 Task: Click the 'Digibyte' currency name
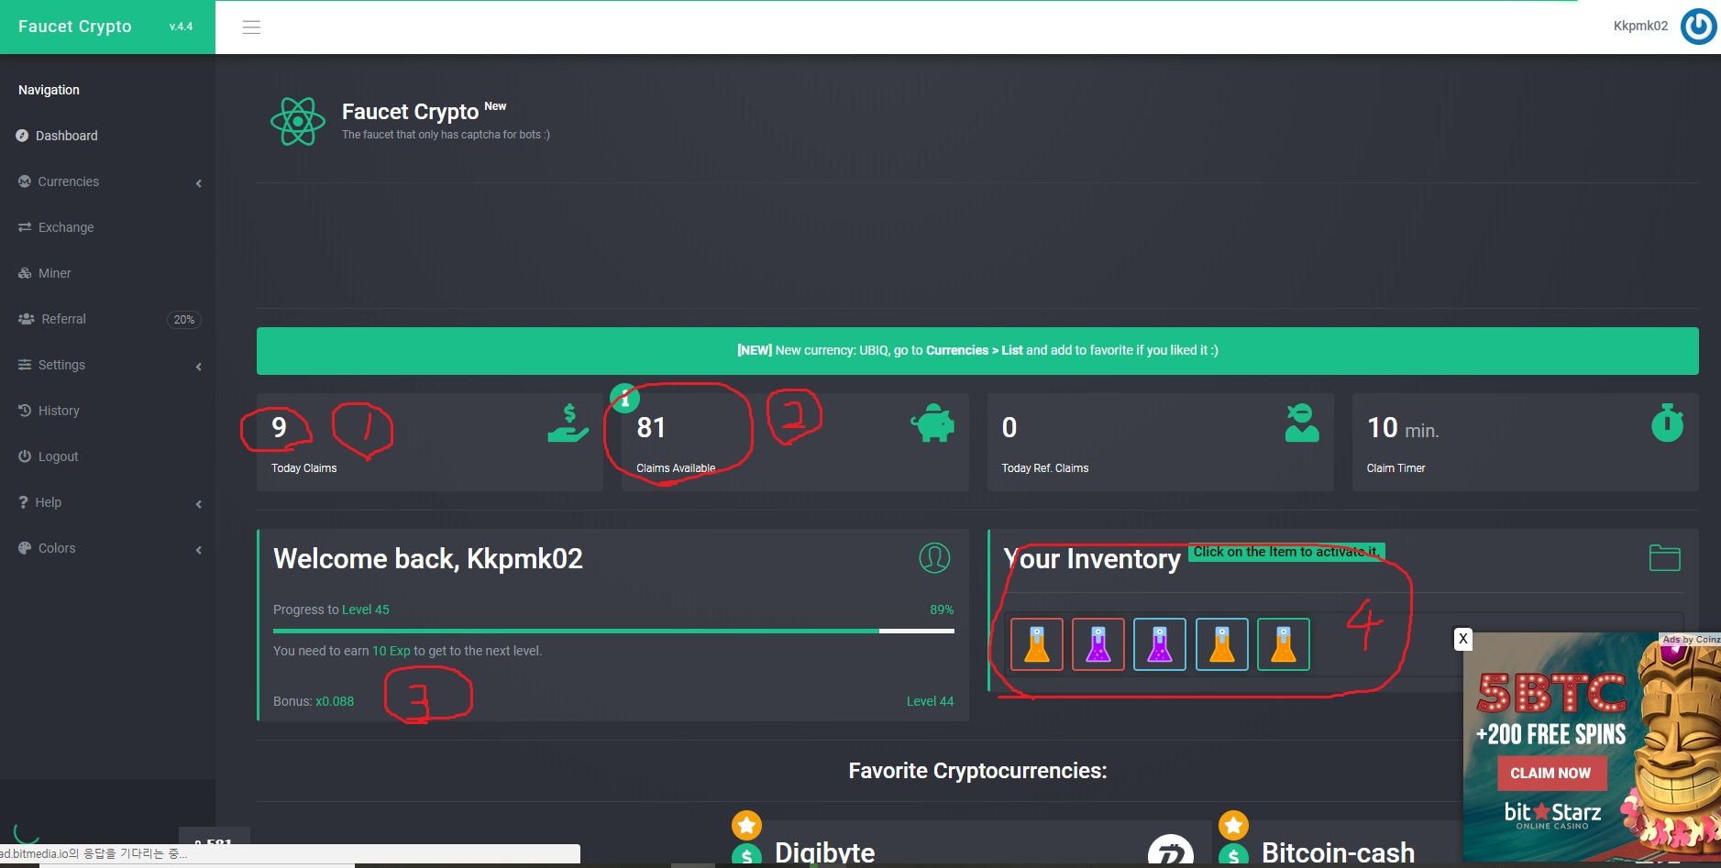pyautogui.click(x=825, y=853)
